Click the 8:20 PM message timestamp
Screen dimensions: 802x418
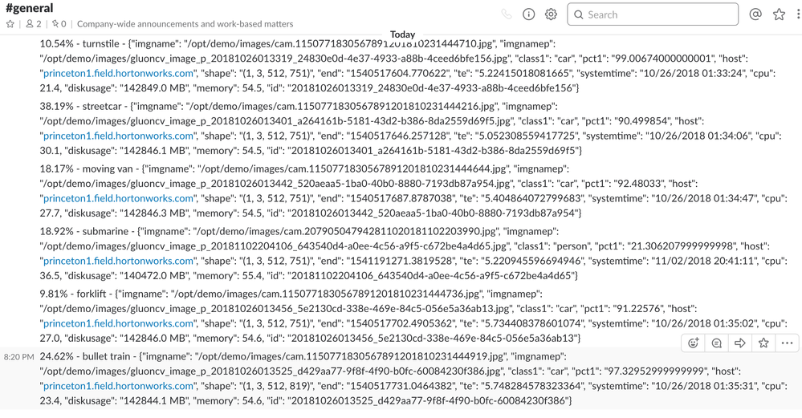19,357
